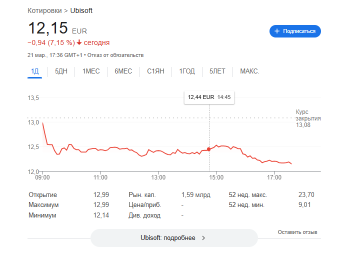Open the МАКС. range tab
This screenshot has height=260, width=339.
(249, 71)
